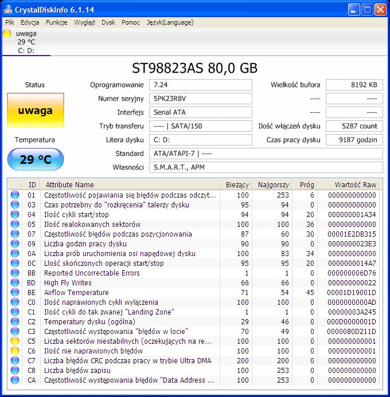Click the status icon for attribute 07
This screenshot has width=390, height=397.
point(15,234)
